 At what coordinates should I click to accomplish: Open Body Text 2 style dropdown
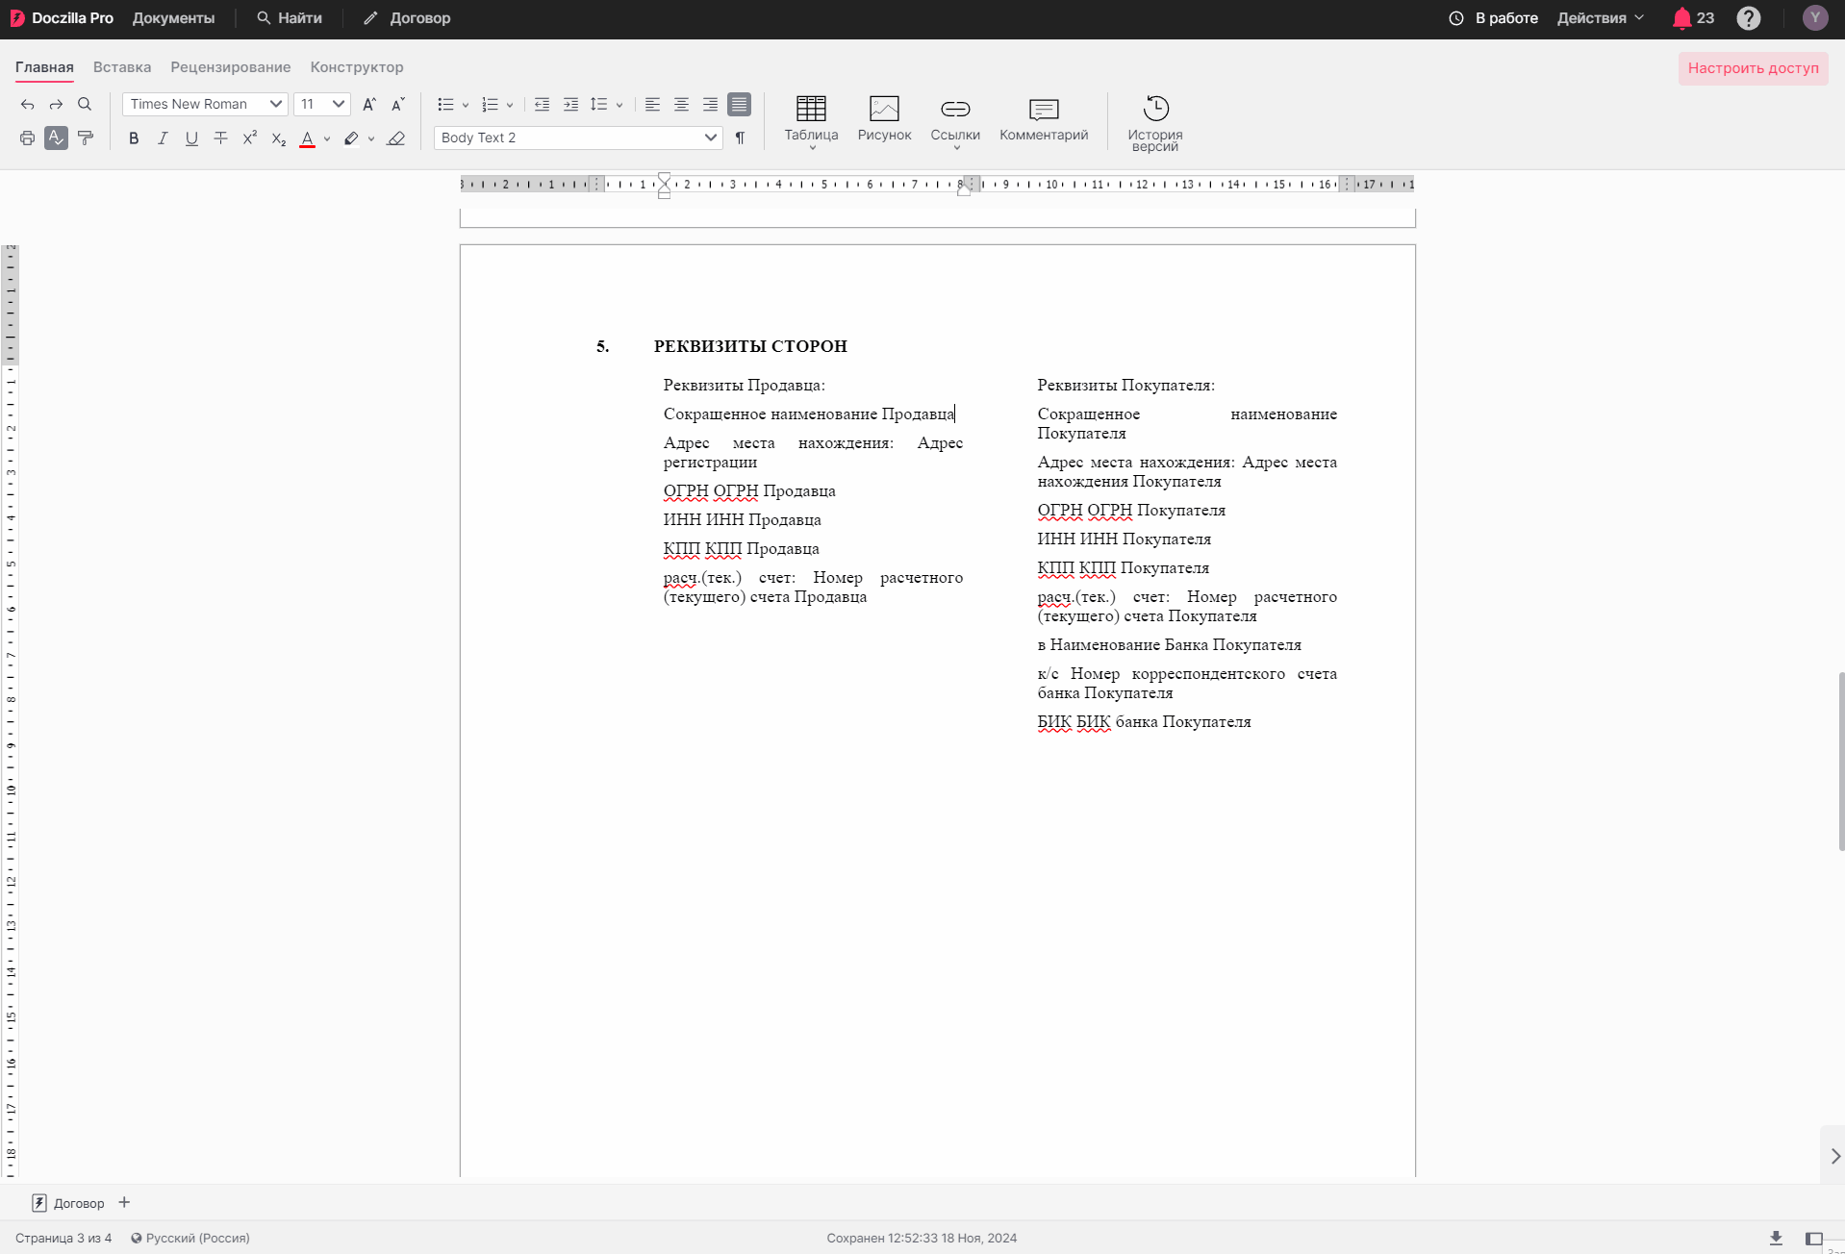(x=578, y=138)
